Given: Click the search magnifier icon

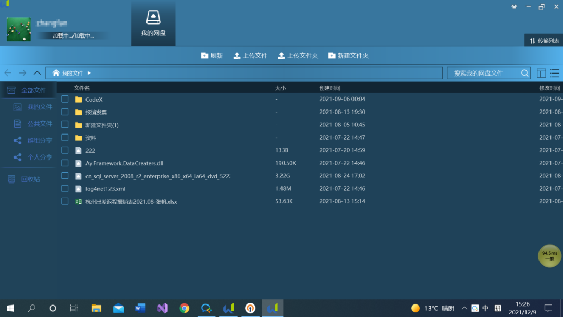Looking at the screenshot, I should (x=524, y=74).
